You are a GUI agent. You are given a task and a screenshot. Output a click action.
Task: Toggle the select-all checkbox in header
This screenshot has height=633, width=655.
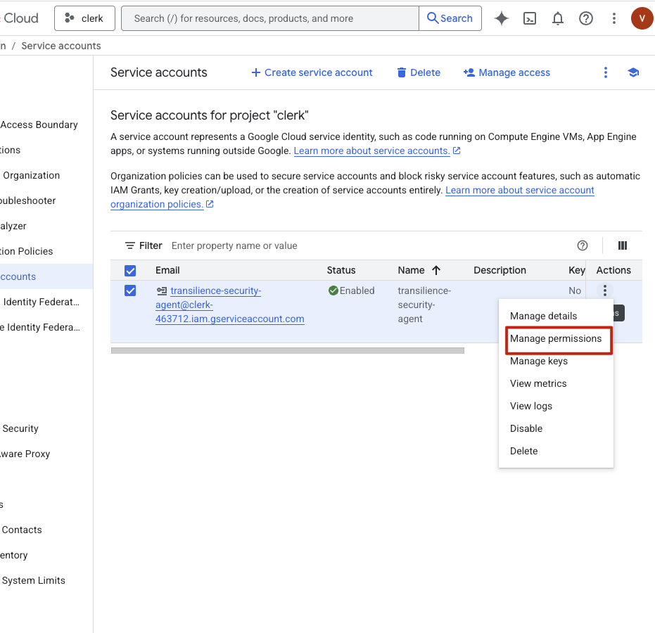tap(130, 271)
